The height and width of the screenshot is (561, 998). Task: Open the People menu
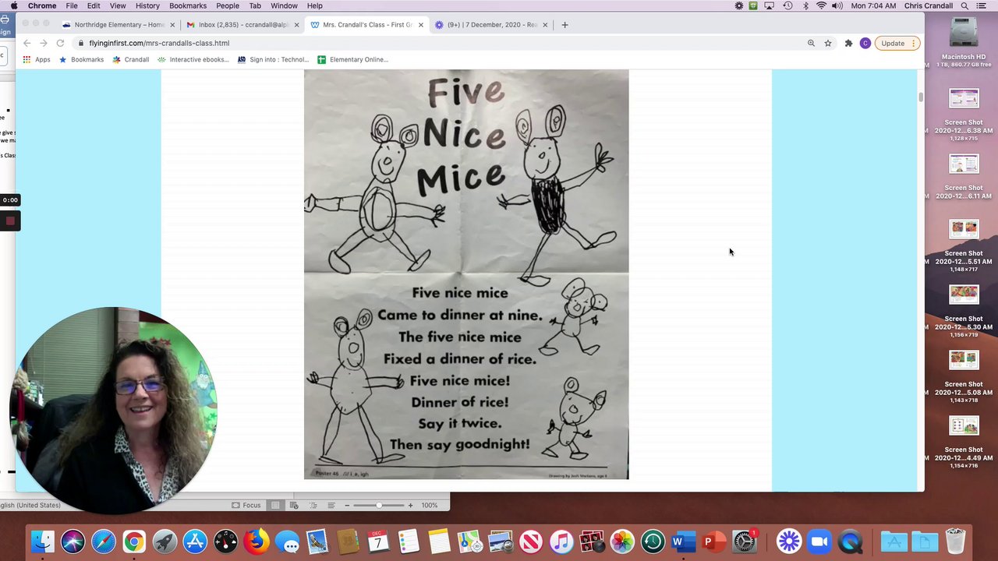tap(228, 5)
